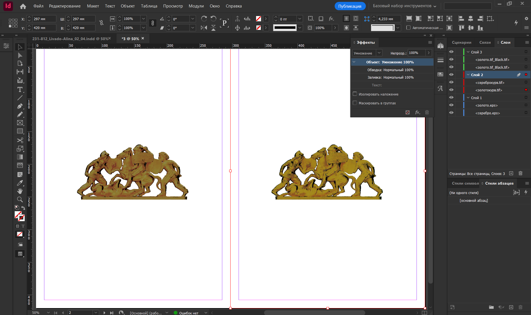Open the page number dropdown in status bar
Viewport: 531px width, 315px height.
point(96,313)
